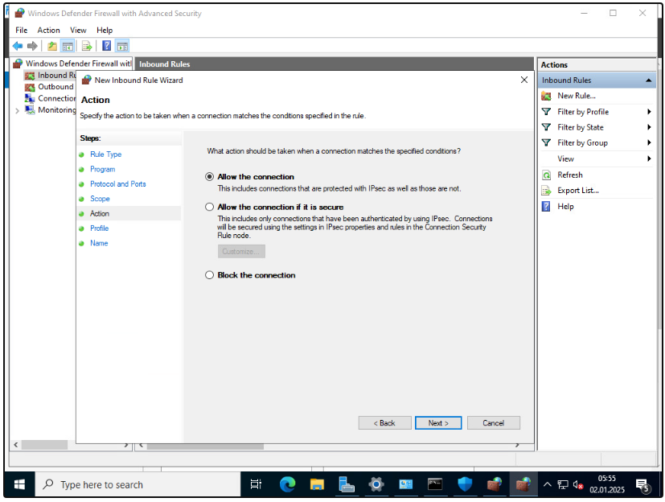Click the Connection Security Rules tree icon
Viewport: 665px width, 502px height.
pos(30,98)
